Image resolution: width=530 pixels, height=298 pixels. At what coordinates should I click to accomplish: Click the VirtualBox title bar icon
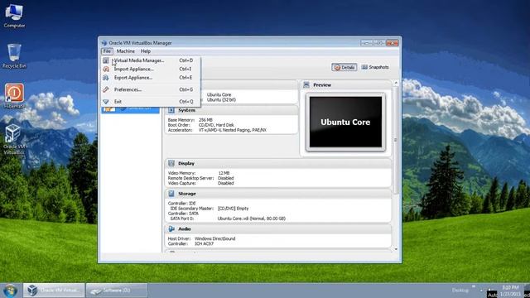click(x=104, y=43)
